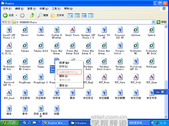Open the File menu
The image size is (169, 126).
pos(7,8)
